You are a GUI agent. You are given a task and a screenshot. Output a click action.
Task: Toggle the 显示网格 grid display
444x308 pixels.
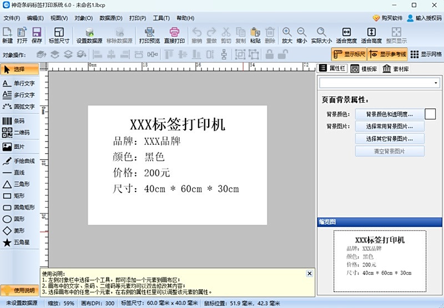(427, 54)
